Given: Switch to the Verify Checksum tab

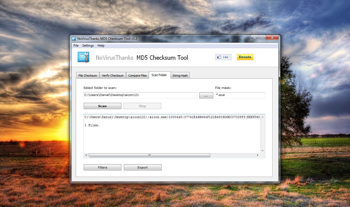Looking at the screenshot, I should click(x=113, y=76).
